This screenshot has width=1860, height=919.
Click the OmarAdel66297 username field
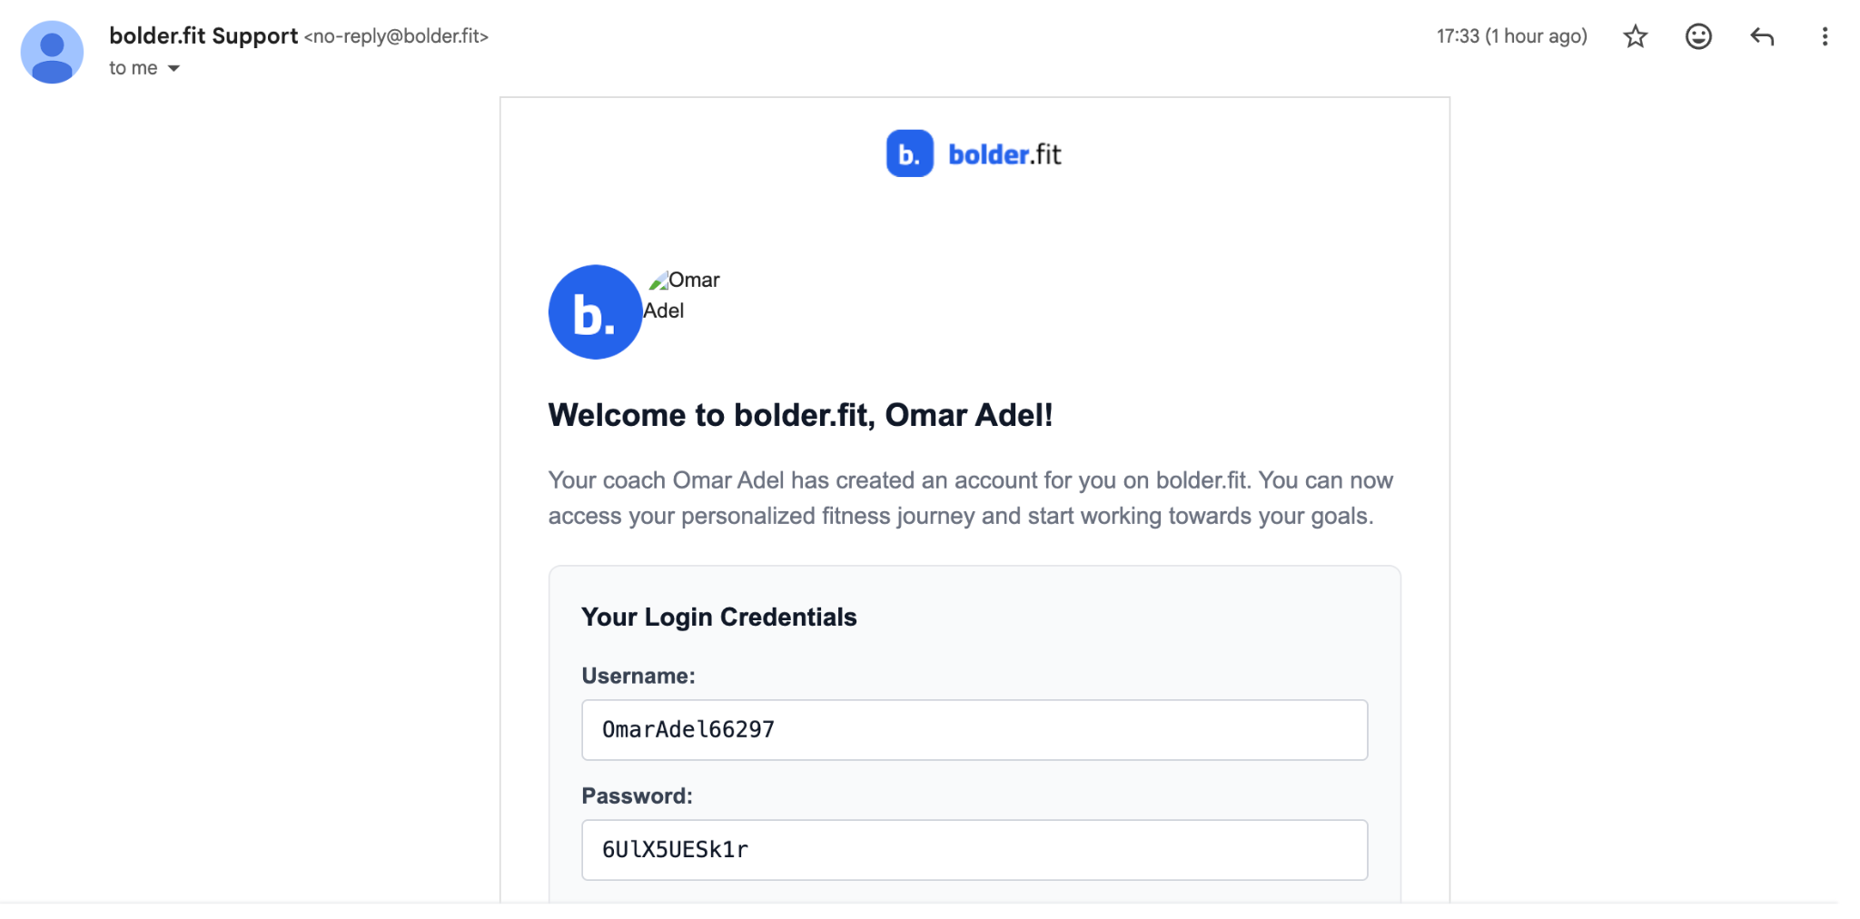pos(974,729)
